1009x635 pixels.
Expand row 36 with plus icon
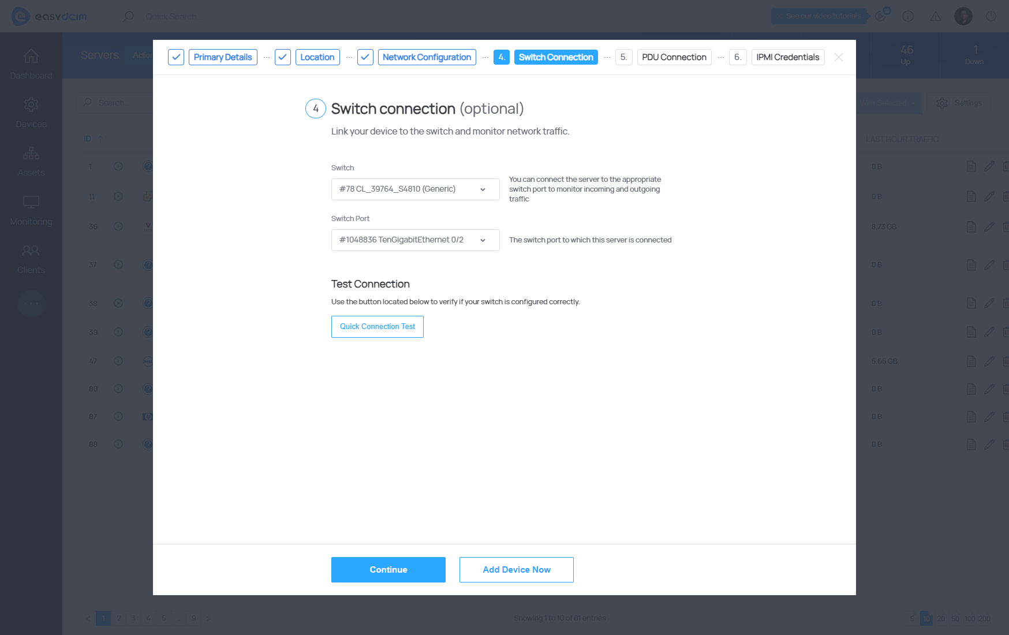(118, 226)
